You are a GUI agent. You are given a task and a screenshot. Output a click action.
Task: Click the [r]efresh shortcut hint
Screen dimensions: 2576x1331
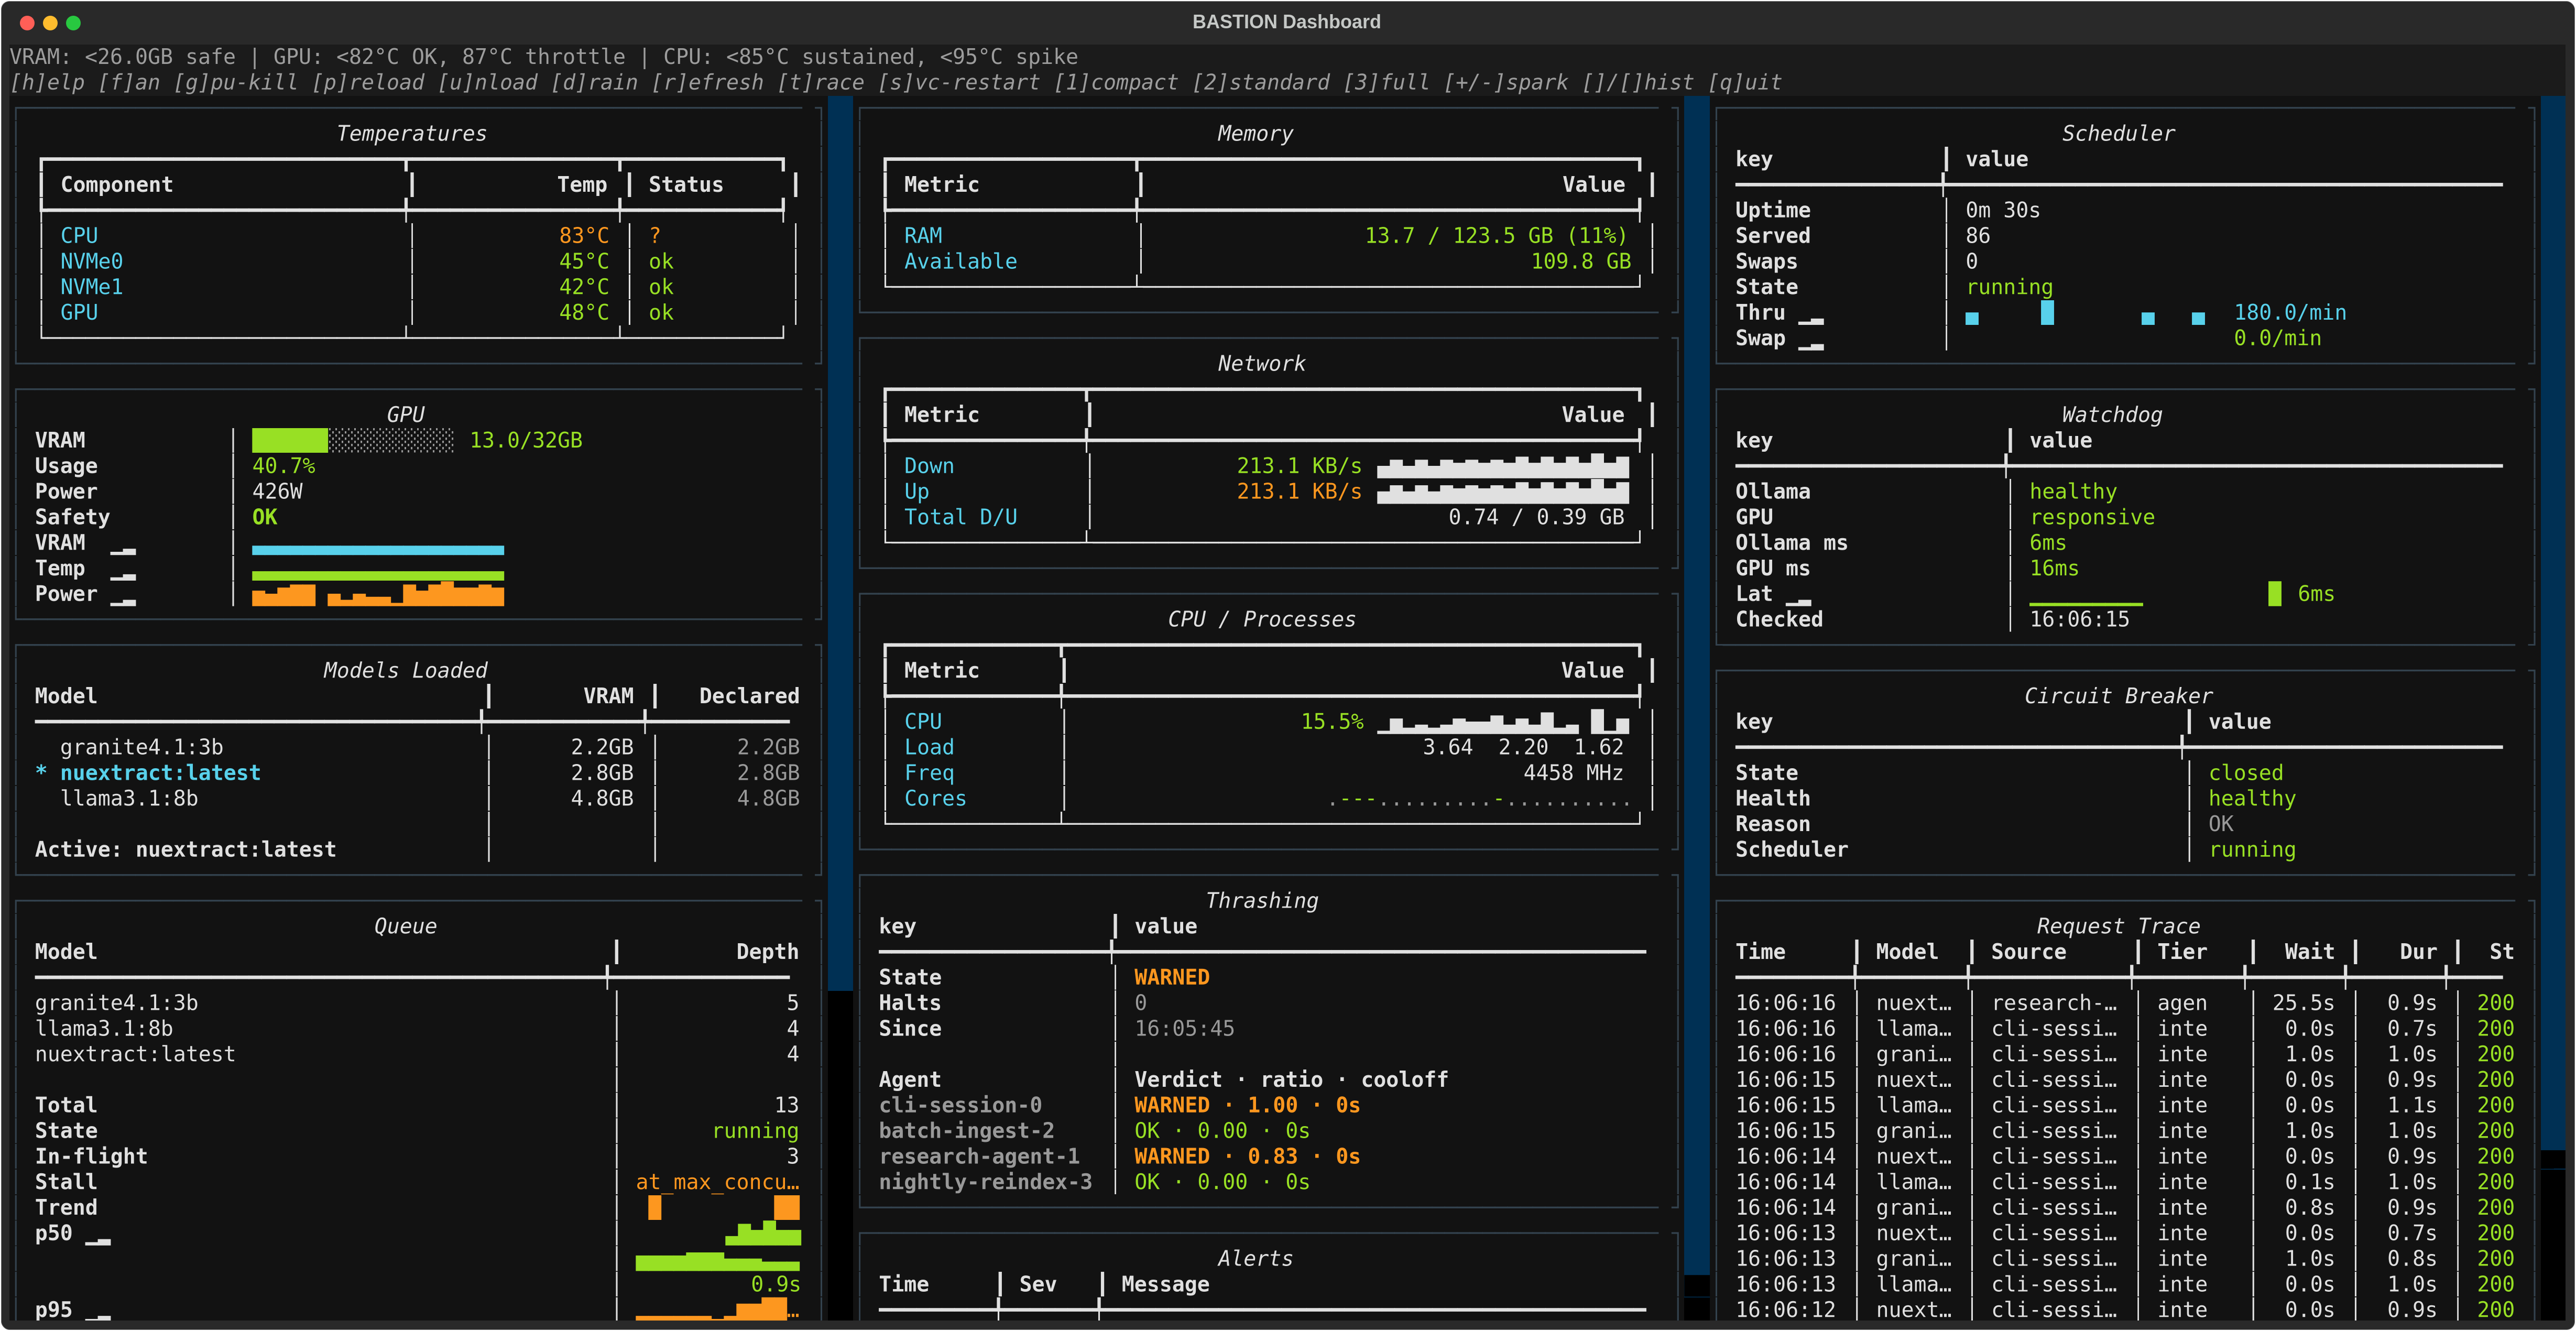(x=708, y=82)
